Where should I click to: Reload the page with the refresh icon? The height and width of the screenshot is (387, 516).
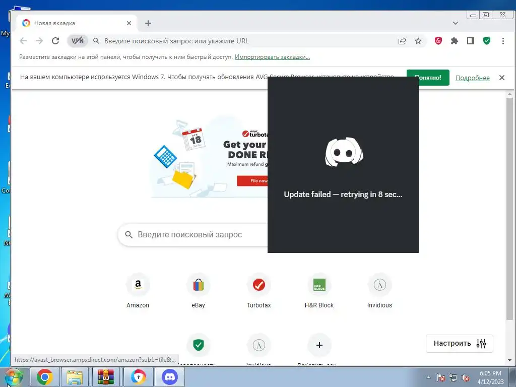click(x=55, y=41)
